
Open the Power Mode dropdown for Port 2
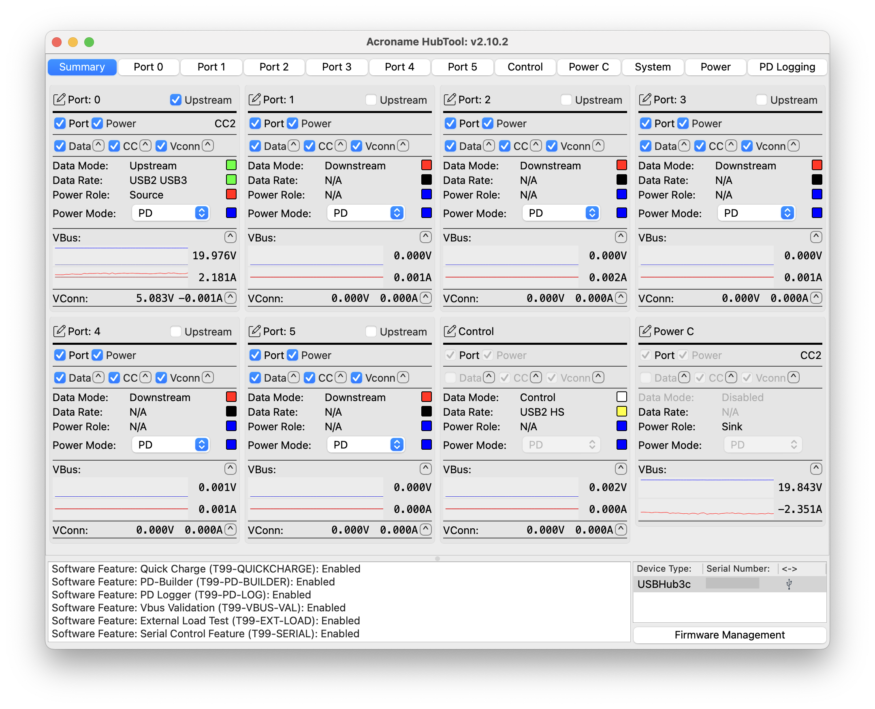pos(561,213)
